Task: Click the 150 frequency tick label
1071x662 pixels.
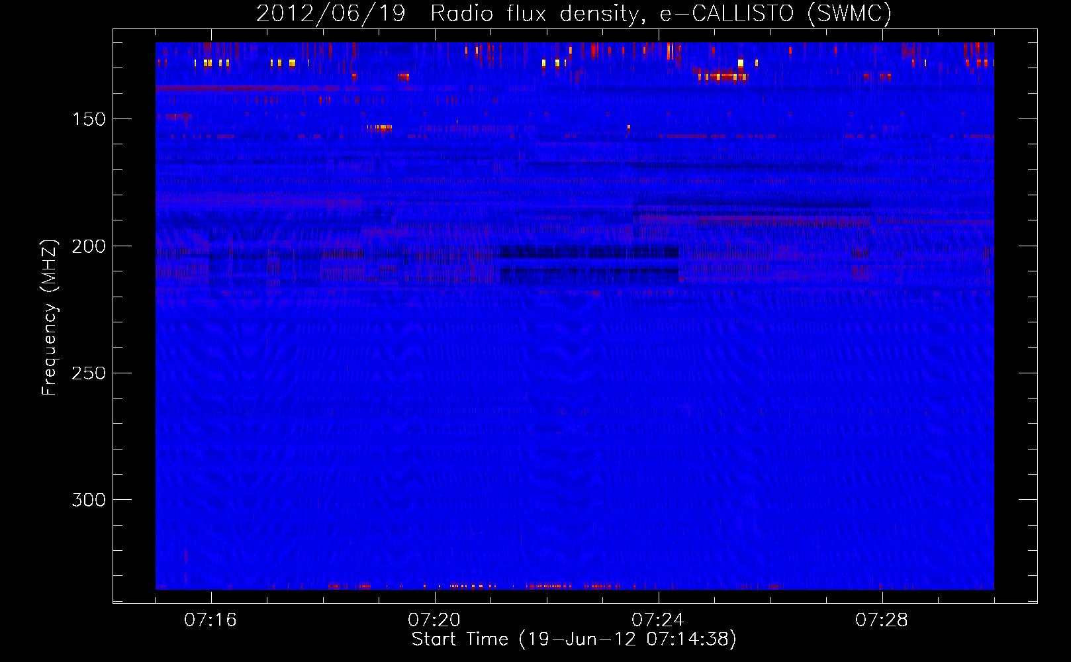Action: [89, 119]
